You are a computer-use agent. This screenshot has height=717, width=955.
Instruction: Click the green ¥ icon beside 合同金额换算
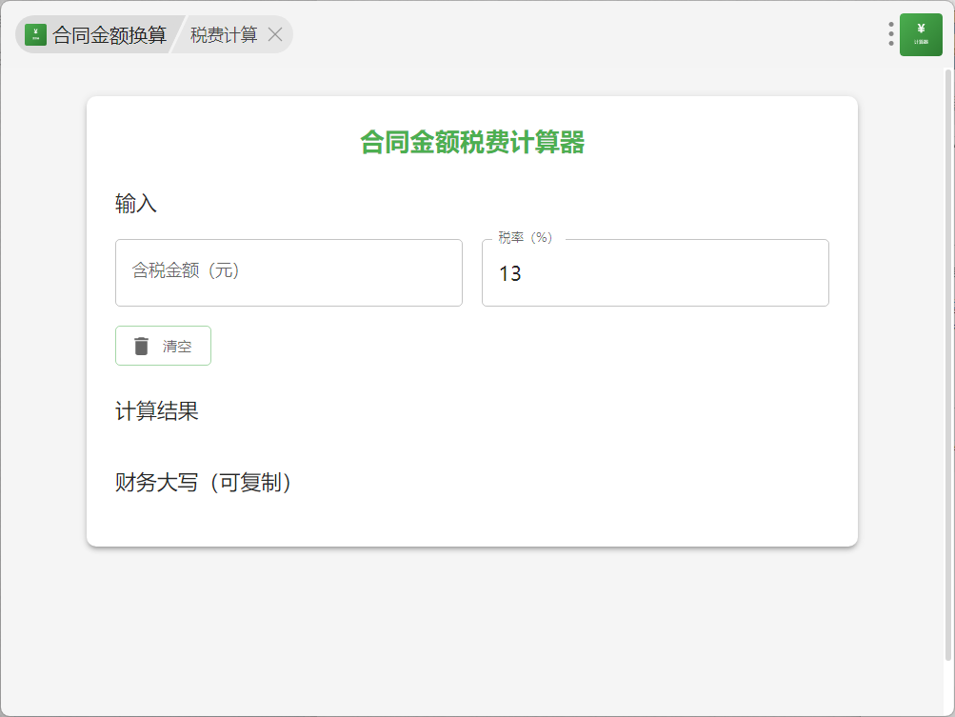point(35,35)
